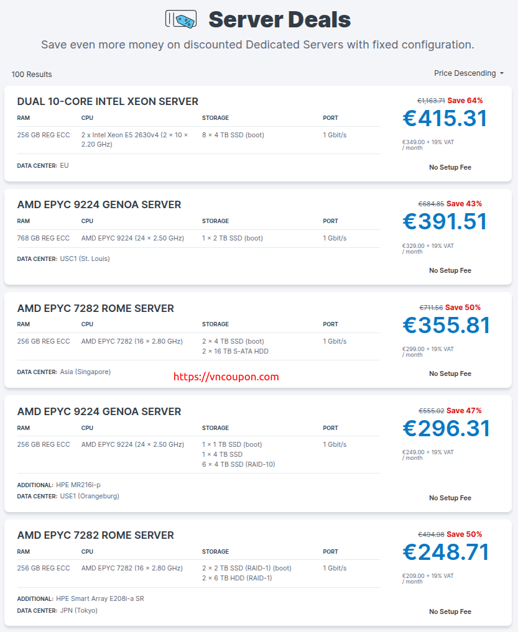This screenshot has width=518, height=632.
Task: Open the Dual 10-Core Intel Xeon Server deal
Action: (108, 101)
